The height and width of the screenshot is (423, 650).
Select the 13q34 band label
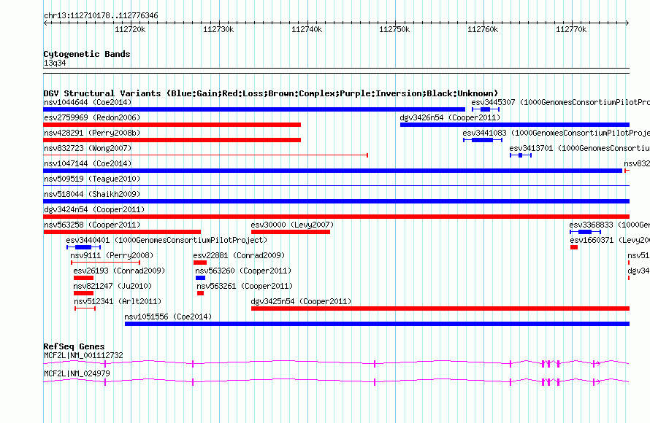tap(55, 63)
